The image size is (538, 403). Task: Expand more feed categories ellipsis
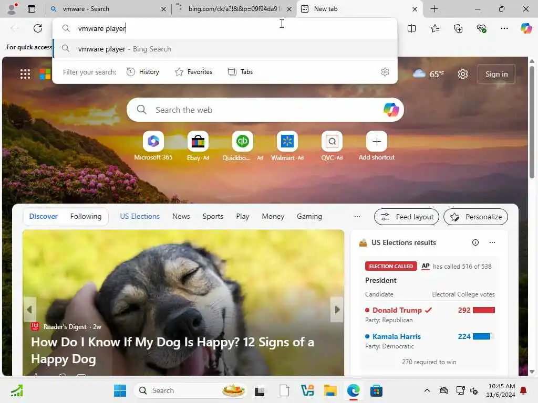click(357, 217)
